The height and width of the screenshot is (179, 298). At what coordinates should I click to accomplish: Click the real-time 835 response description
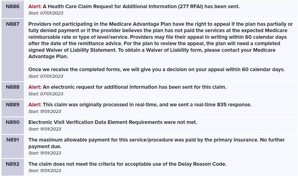click(x=147, y=105)
